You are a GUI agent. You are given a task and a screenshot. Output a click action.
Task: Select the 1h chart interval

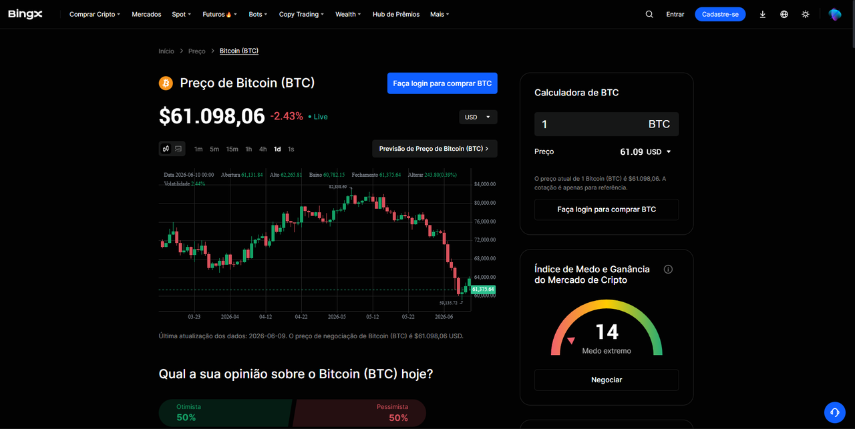coord(248,149)
